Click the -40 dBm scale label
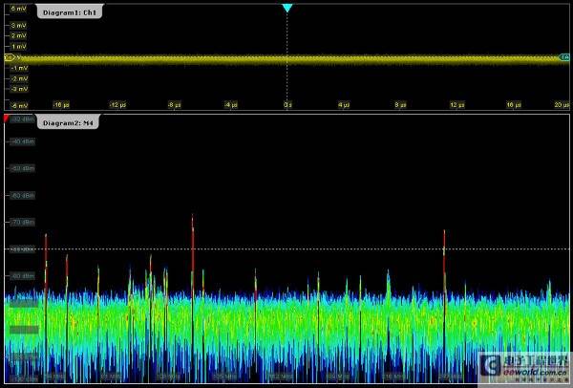 pos(23,141)
